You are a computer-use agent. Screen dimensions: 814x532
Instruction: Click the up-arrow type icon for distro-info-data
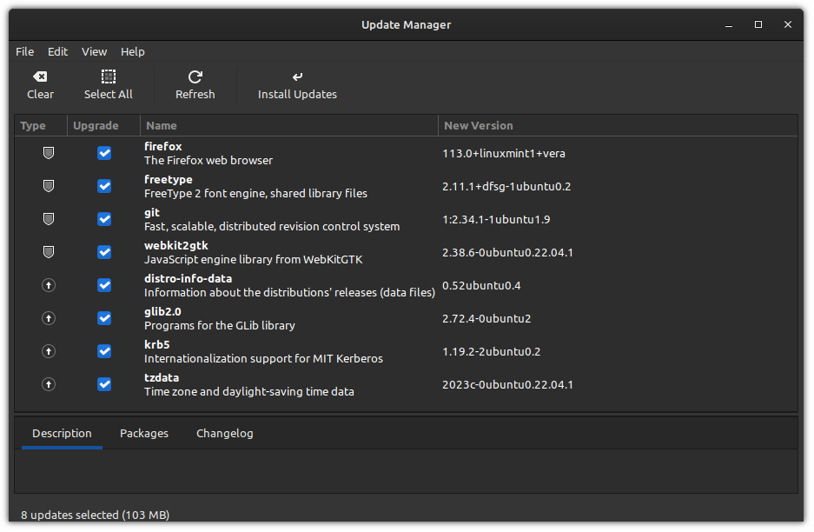[x=49, y=285]
